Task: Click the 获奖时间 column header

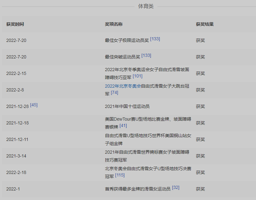Action: [x=15, y=24]
